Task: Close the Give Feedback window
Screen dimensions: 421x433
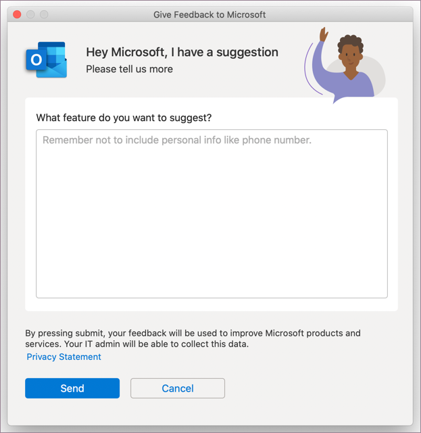Action: (x=17, y=14)
